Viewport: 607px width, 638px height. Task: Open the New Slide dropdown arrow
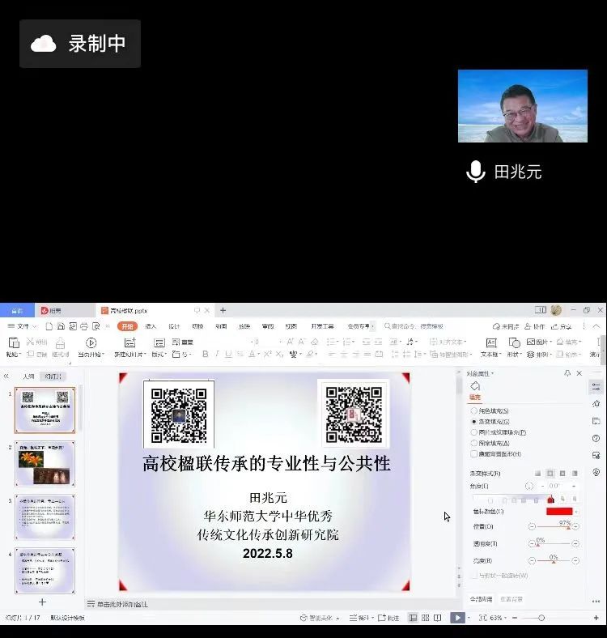coord(145,355)
